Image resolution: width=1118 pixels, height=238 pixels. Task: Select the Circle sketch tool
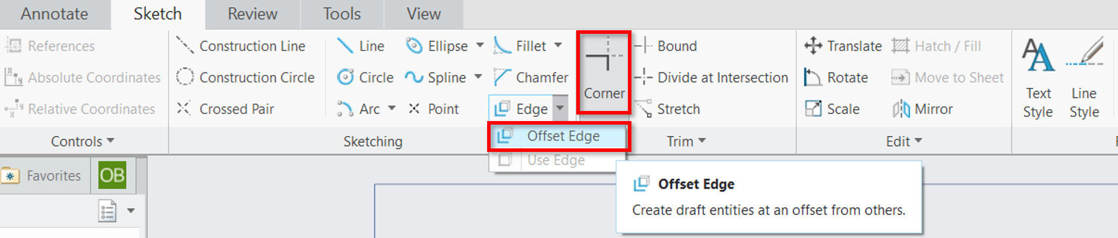click(x=365, y=77)
